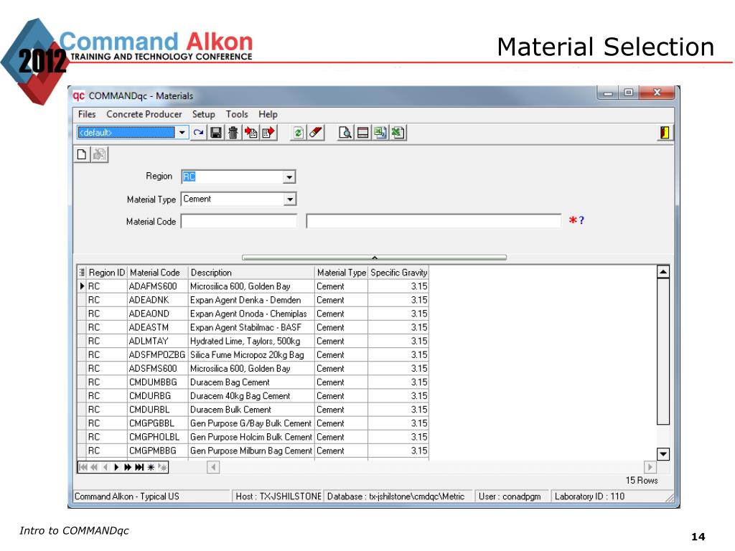Click the trash can Delete icon
Viewport: 735px width, 551px height.
click(233, 133)
